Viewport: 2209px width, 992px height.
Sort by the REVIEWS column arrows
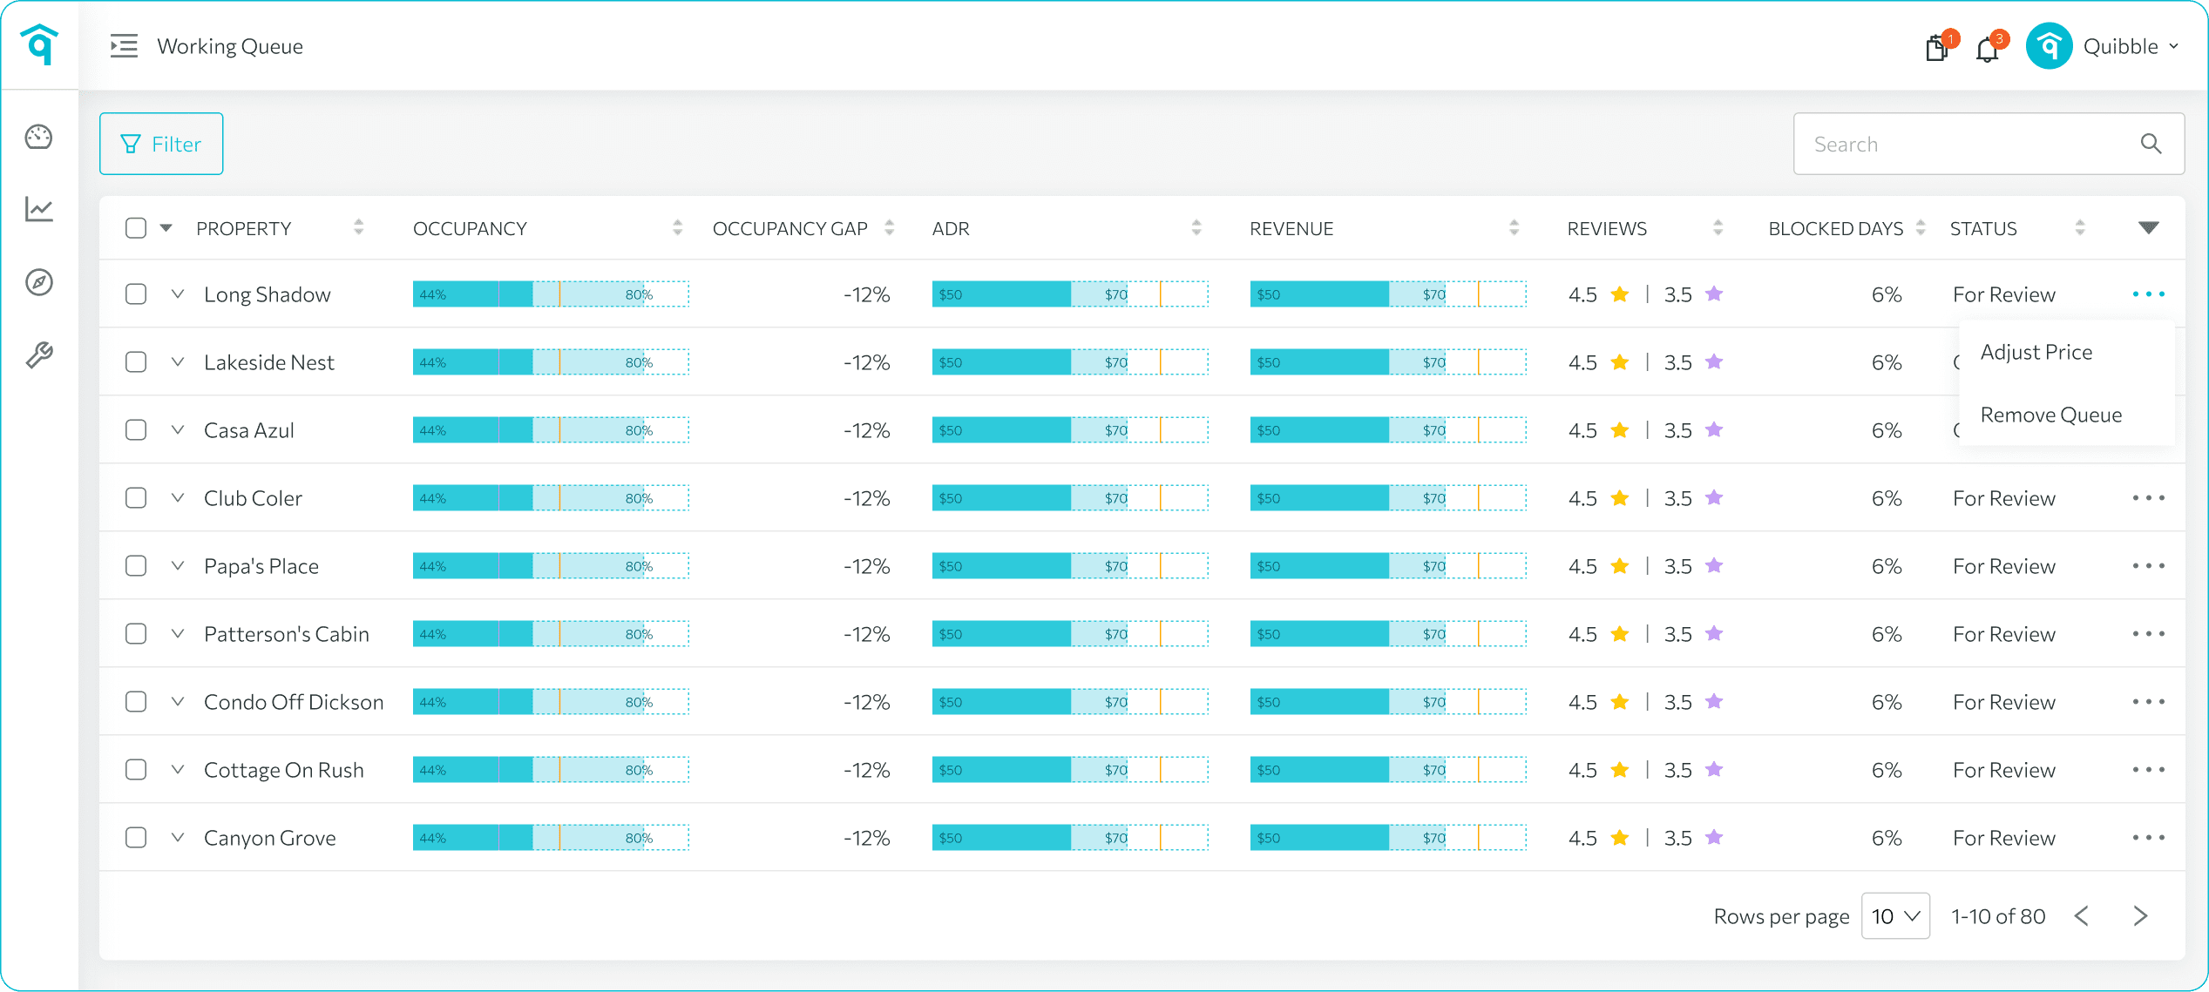pos(1718,228)
